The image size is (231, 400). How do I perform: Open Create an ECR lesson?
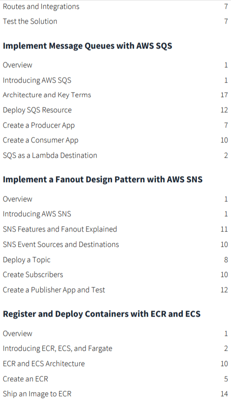click(x=25, y=379)
